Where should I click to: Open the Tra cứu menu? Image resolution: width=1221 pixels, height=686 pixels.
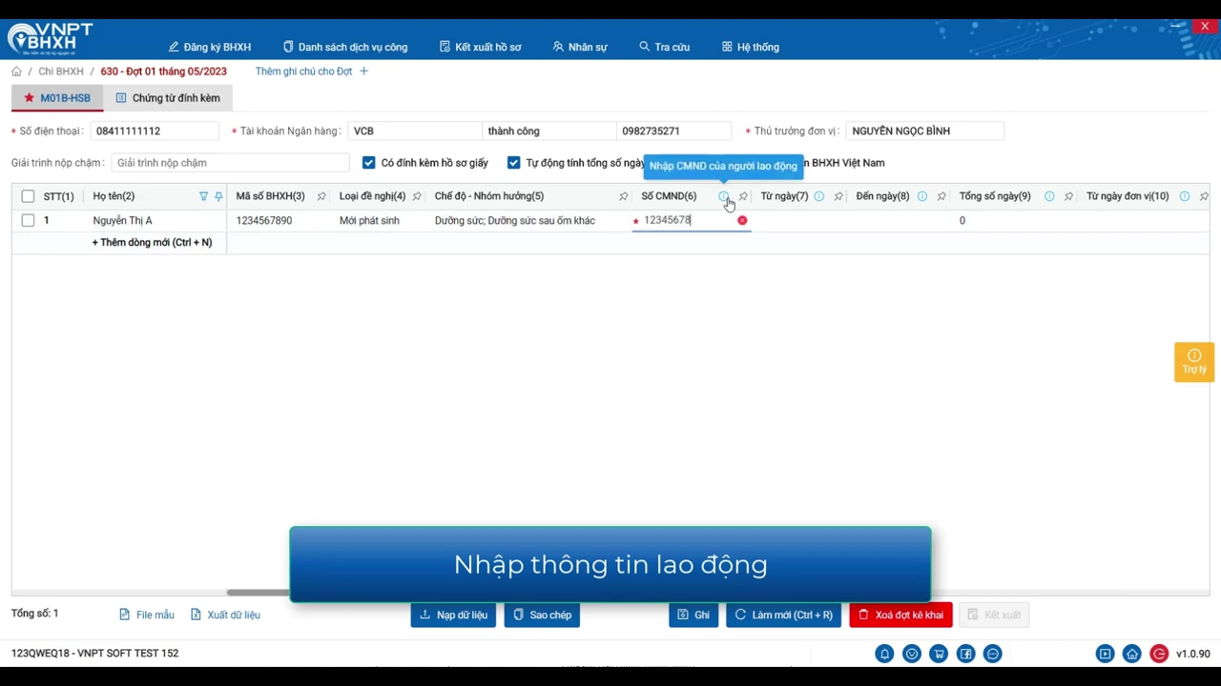click(665, 47)
